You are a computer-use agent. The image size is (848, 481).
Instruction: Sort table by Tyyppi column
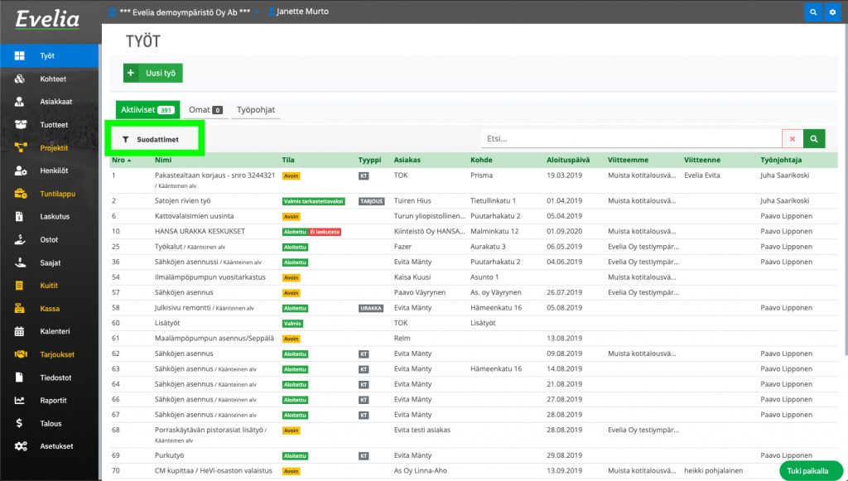pos(370,160)
